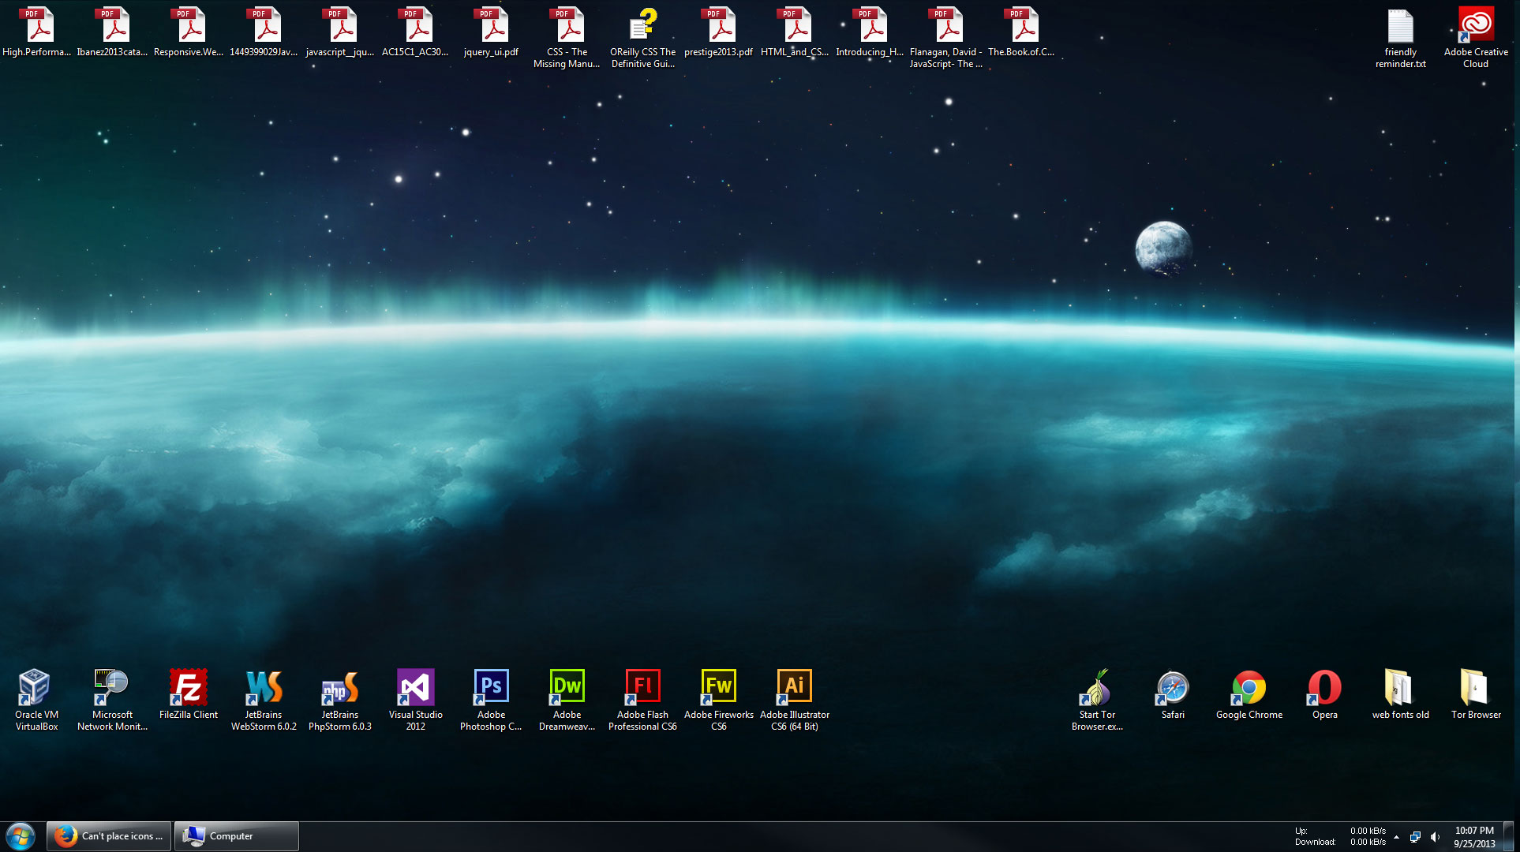
Task: Open Oracle VM VirtualBox
Action: coord(35,688)
